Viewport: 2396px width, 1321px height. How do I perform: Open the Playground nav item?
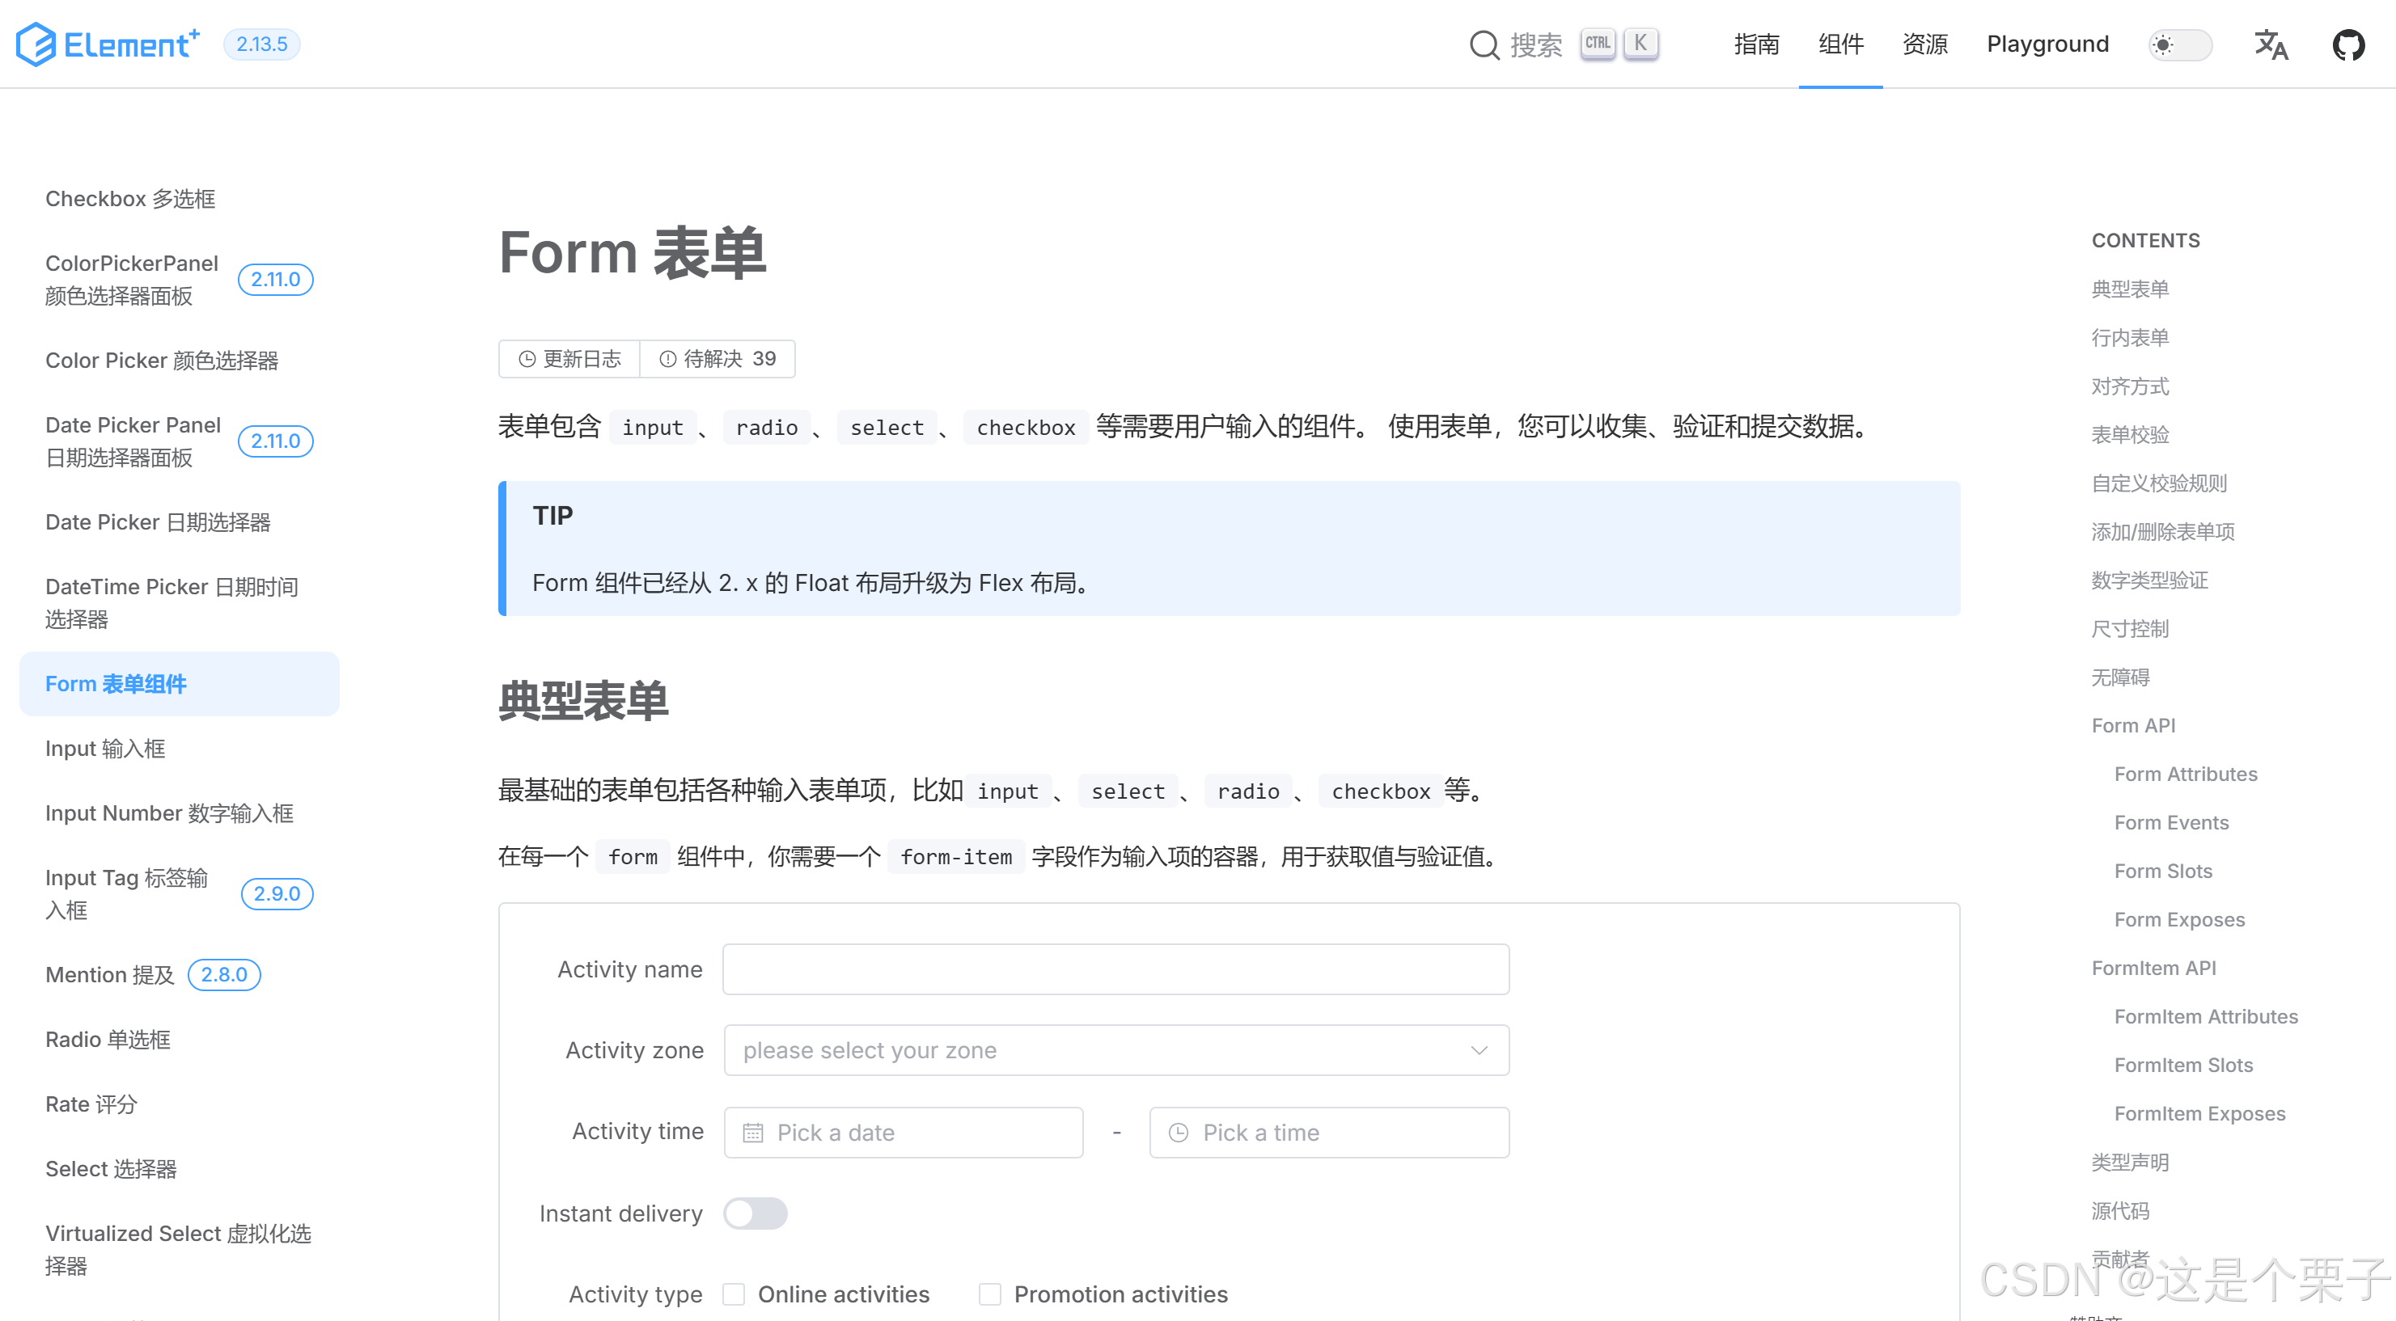(x=2047, y=44)
